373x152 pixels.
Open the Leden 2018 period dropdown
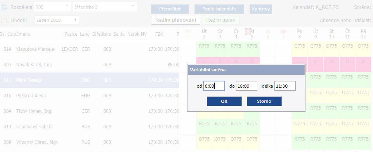pos(57,20)
